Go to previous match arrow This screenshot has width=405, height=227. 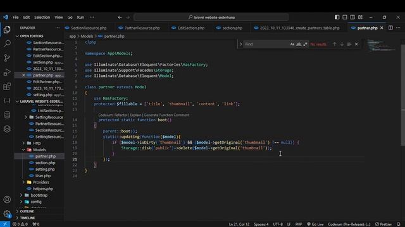click(x=335, y=44)
